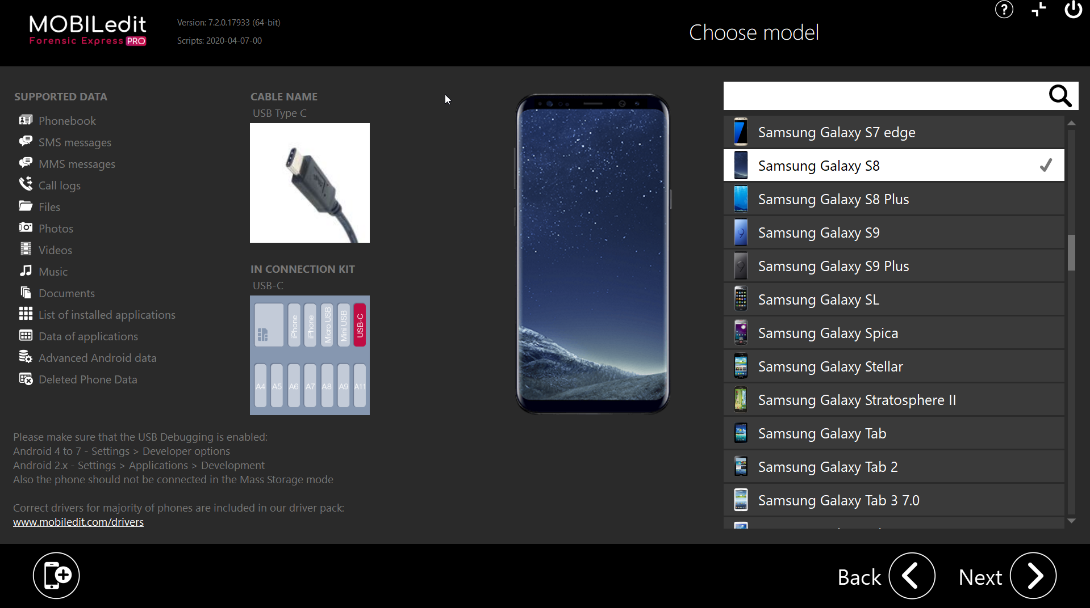This screenshot has height=608, width=1090.
Task: Select Samsung Galaxy S7 edge
Action: [x=893, y=132]
